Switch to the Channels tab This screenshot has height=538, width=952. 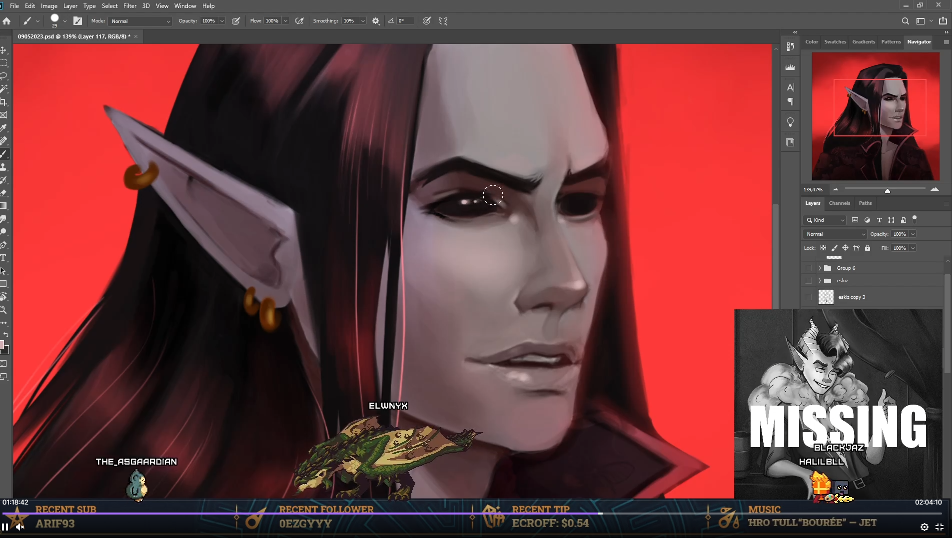(x=840, y=203)
